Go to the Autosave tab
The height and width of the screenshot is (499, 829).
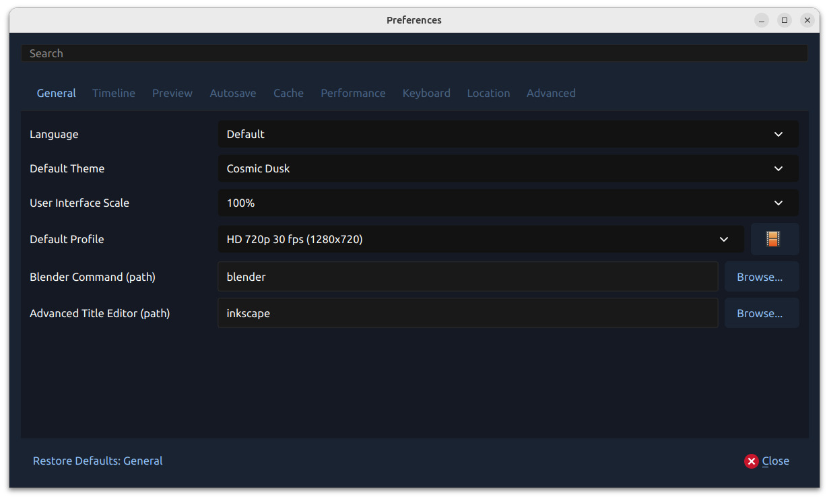233,93
